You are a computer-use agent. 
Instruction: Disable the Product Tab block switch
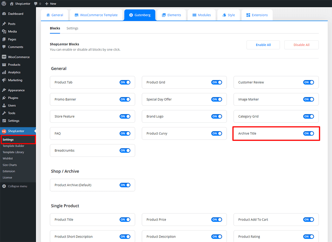pos(125,82)
